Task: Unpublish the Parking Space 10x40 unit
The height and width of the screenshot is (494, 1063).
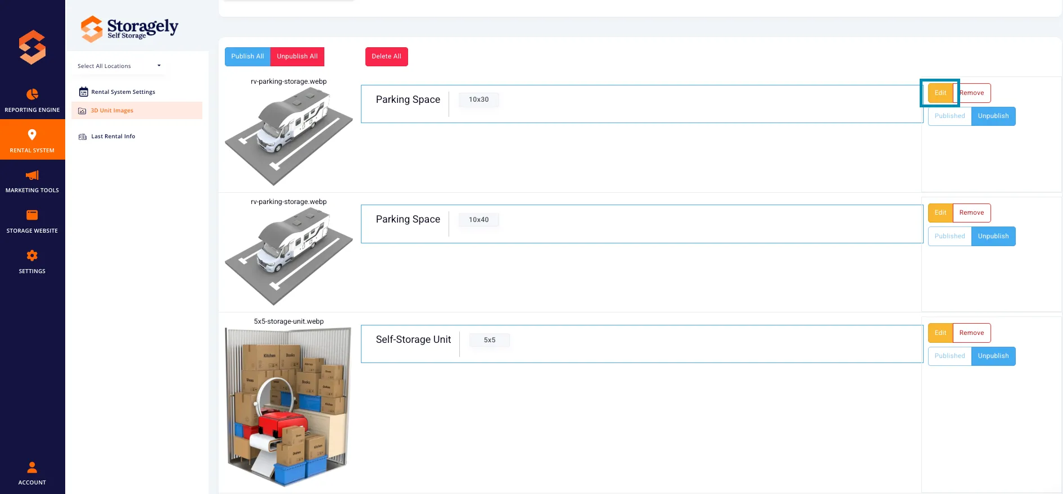Action: (993, 236)
